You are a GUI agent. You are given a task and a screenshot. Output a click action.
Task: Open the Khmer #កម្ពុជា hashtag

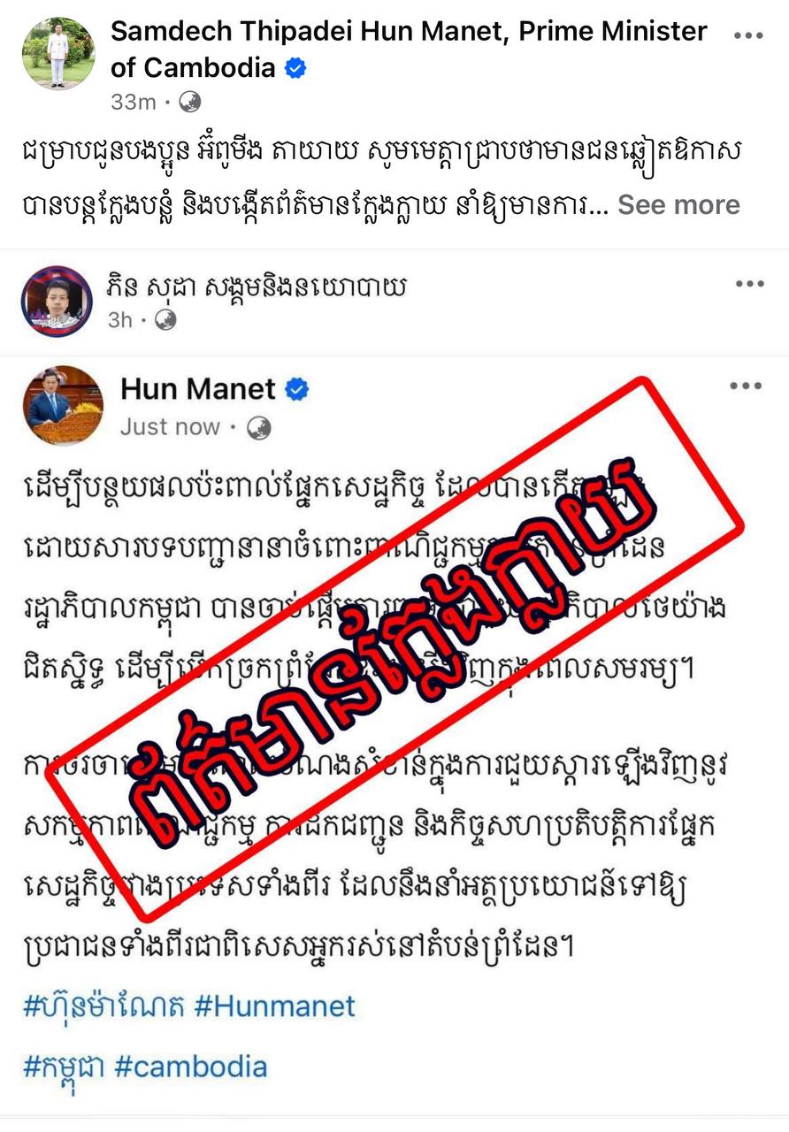(x=64, y=1067)
